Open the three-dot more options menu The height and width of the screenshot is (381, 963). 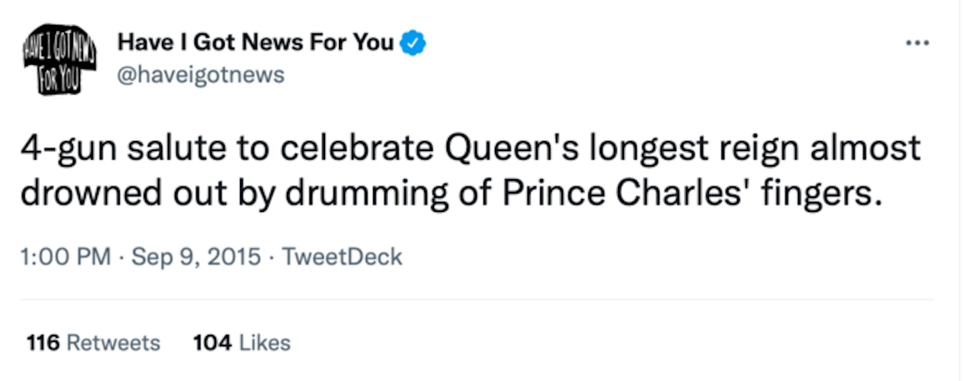coord(917,43)
